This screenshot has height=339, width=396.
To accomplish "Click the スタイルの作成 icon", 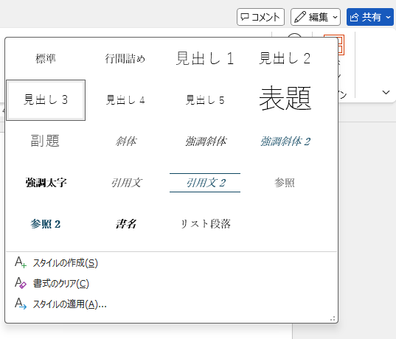I will click(21, 262).
